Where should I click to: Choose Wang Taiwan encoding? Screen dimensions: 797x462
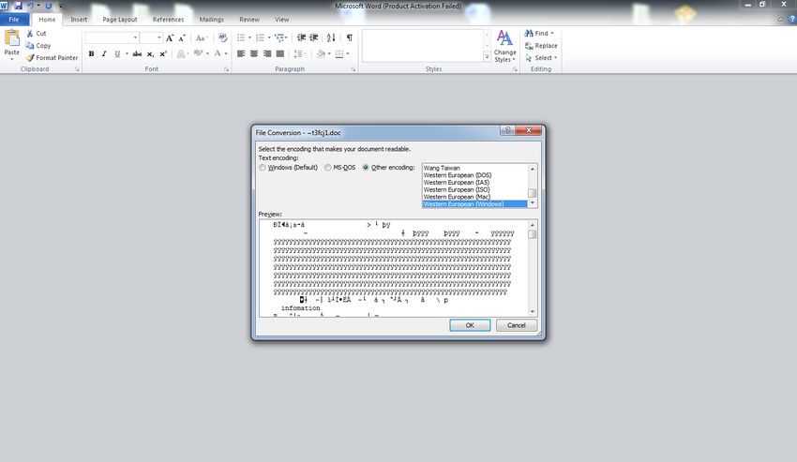click(x=474, y=168)
